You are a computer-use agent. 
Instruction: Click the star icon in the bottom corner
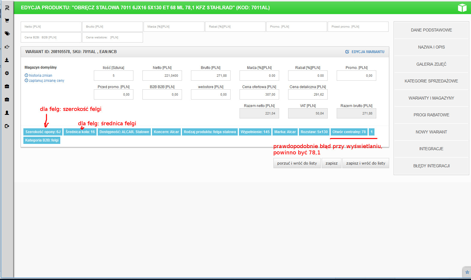(x=467, y=272)
